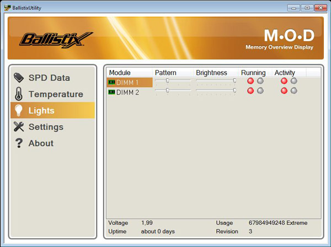Click the Ballistix logo in banner
Image resolution: width=331 pixels, height=247 pixels.
click(56, 40)
